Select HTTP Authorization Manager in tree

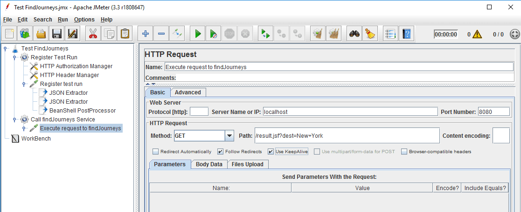point(76,66)
